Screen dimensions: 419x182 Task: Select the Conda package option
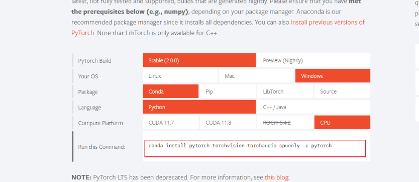[x=170, y=92]
